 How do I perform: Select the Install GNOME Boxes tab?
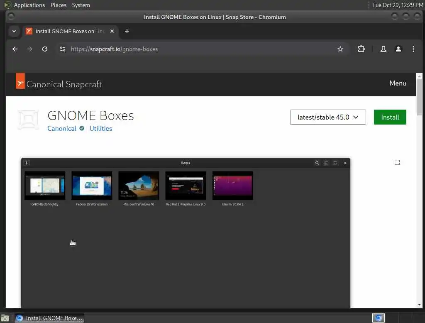pos(70,31)
